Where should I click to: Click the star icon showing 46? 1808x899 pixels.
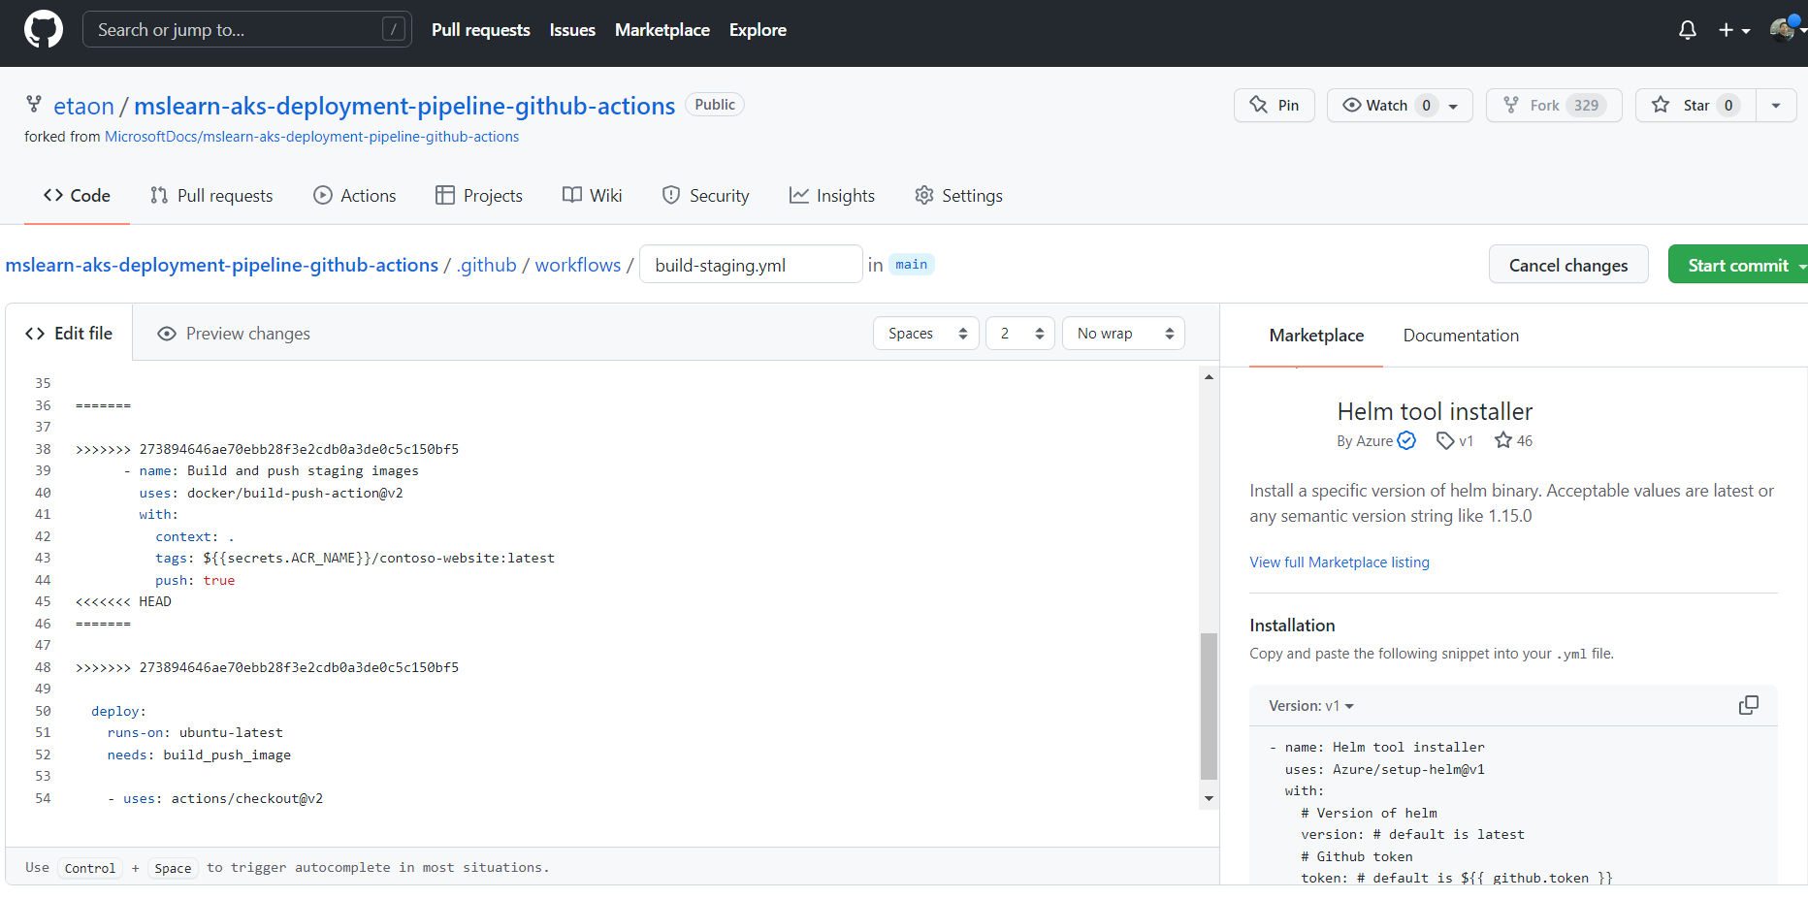click(1503, 440)
